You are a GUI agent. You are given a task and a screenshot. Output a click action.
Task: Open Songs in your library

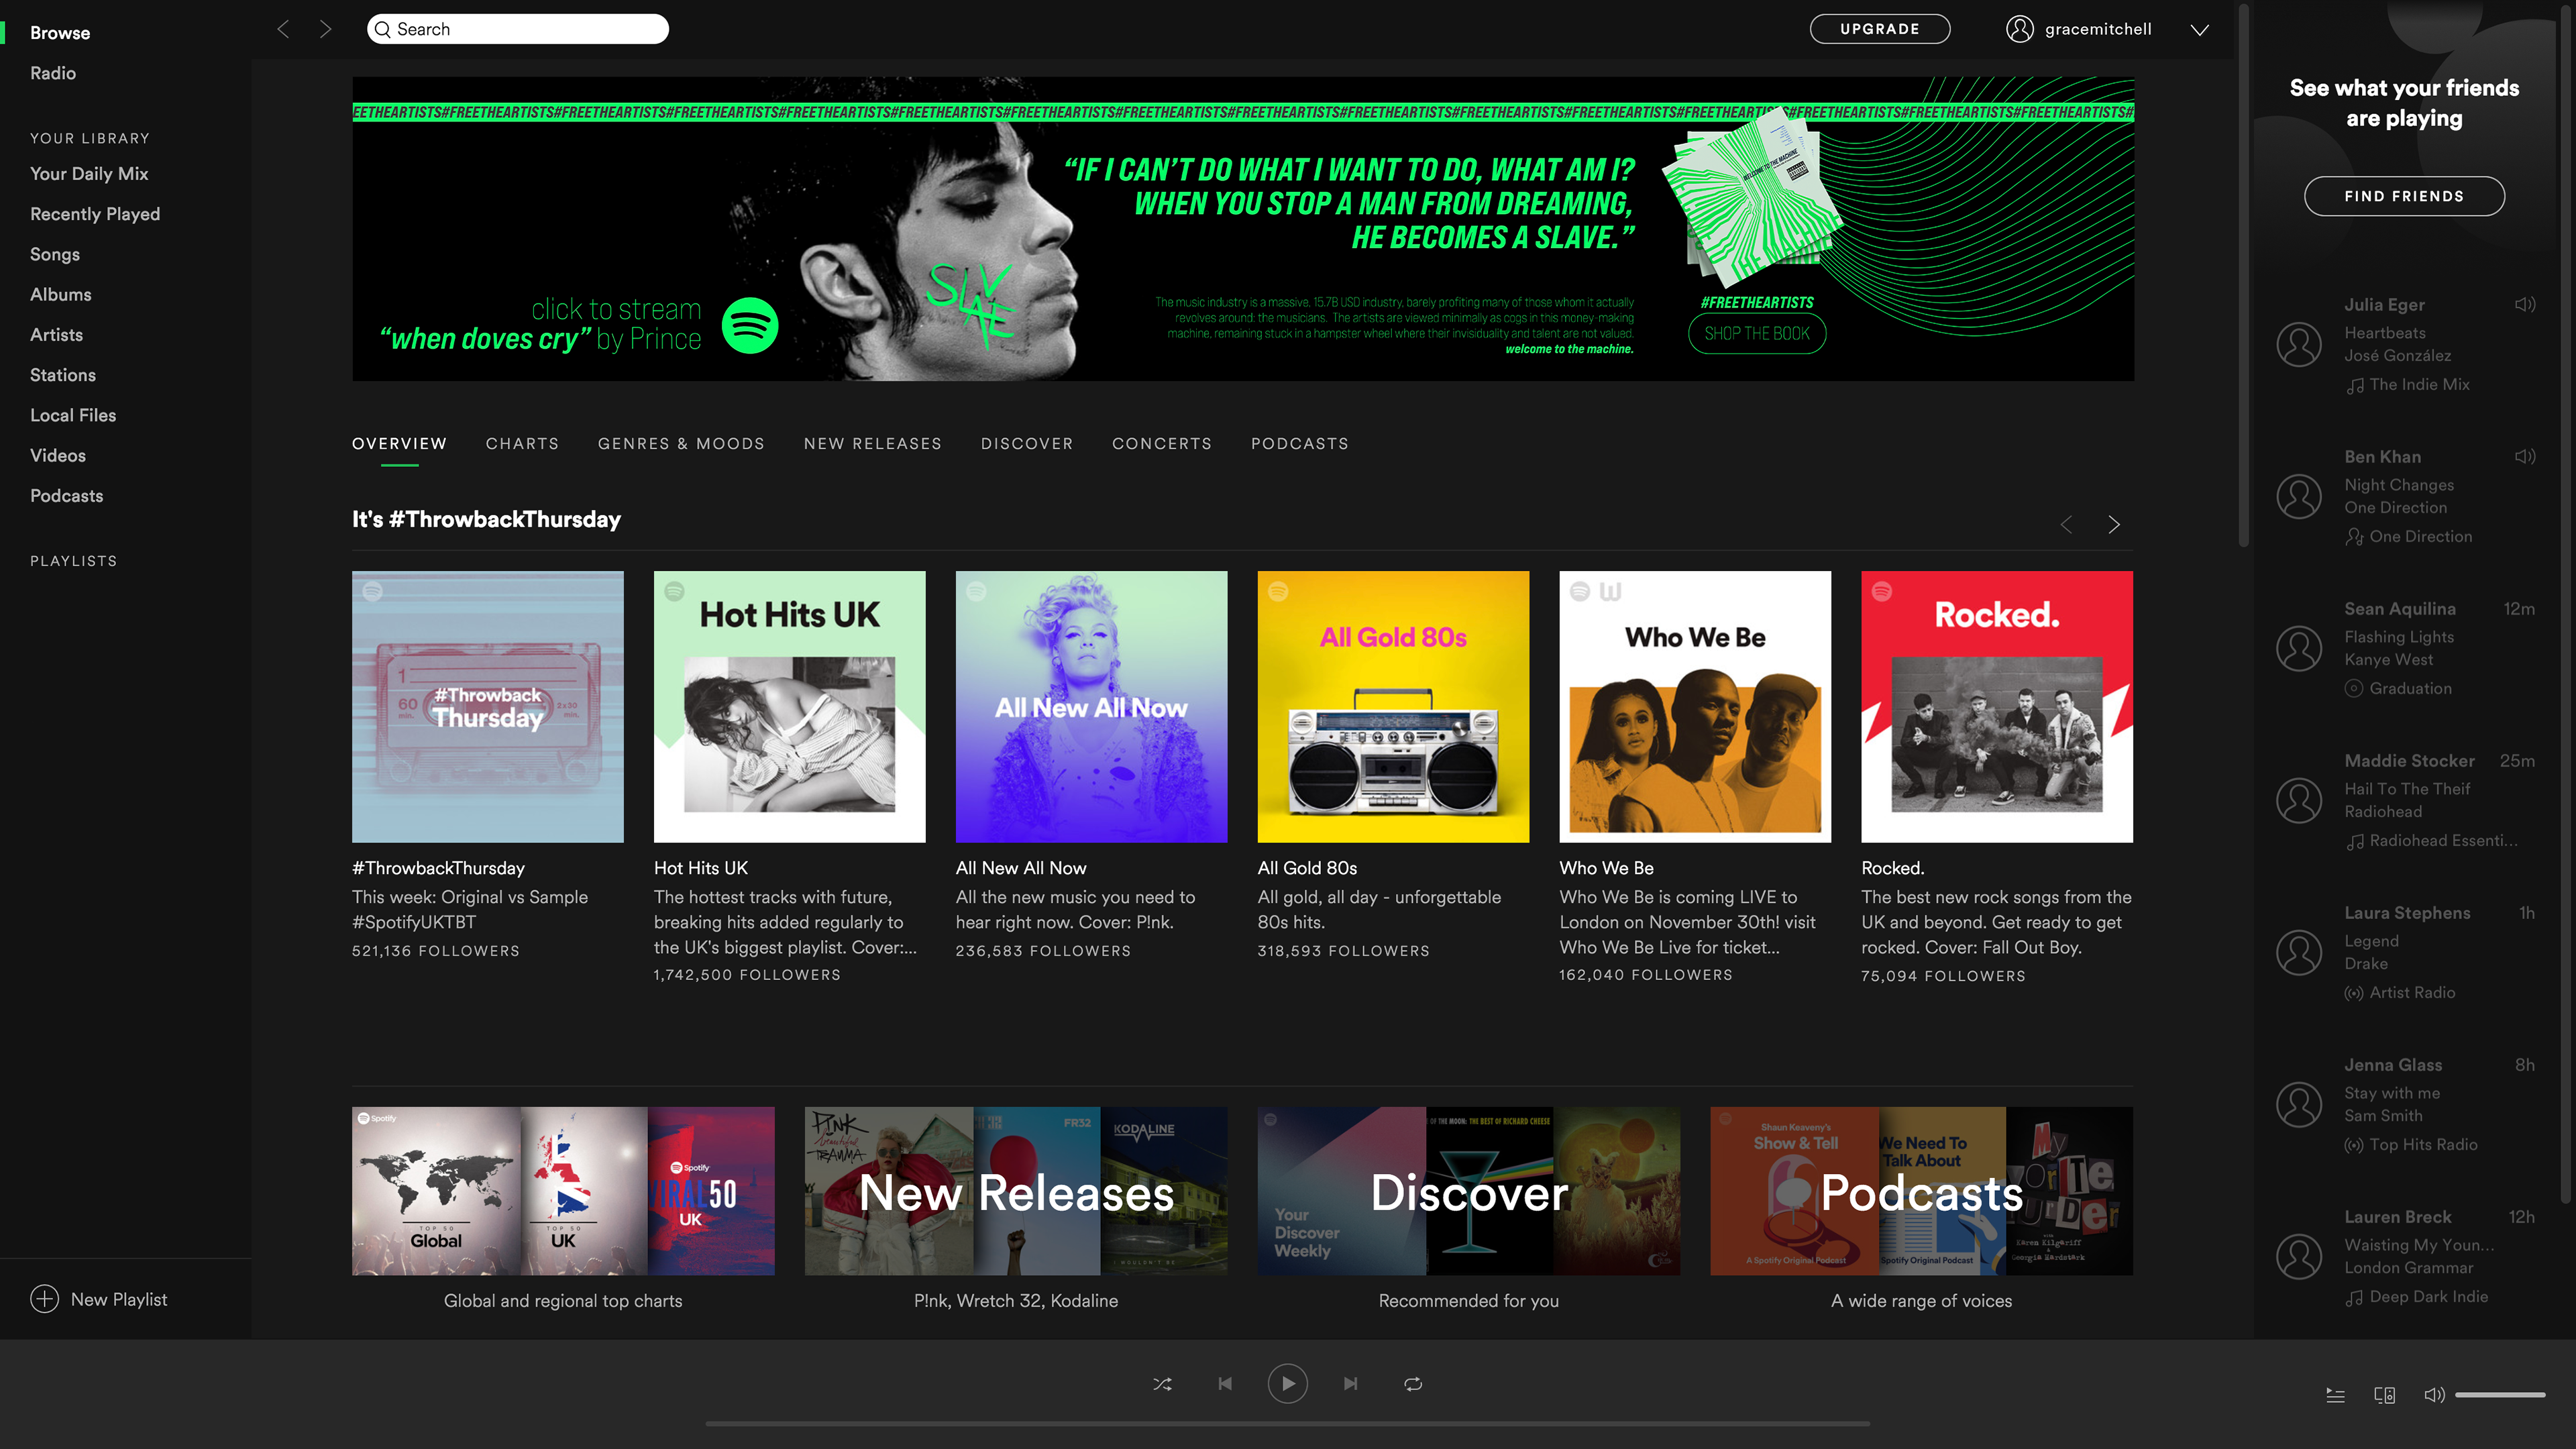[x=55, y=254]
